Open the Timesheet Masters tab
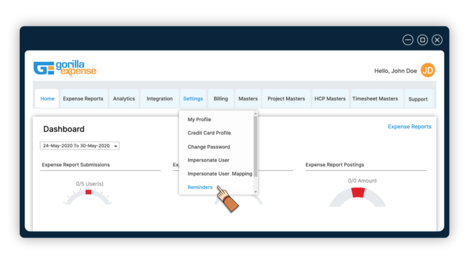Screen dimensions: 469x264 (375, 98)
